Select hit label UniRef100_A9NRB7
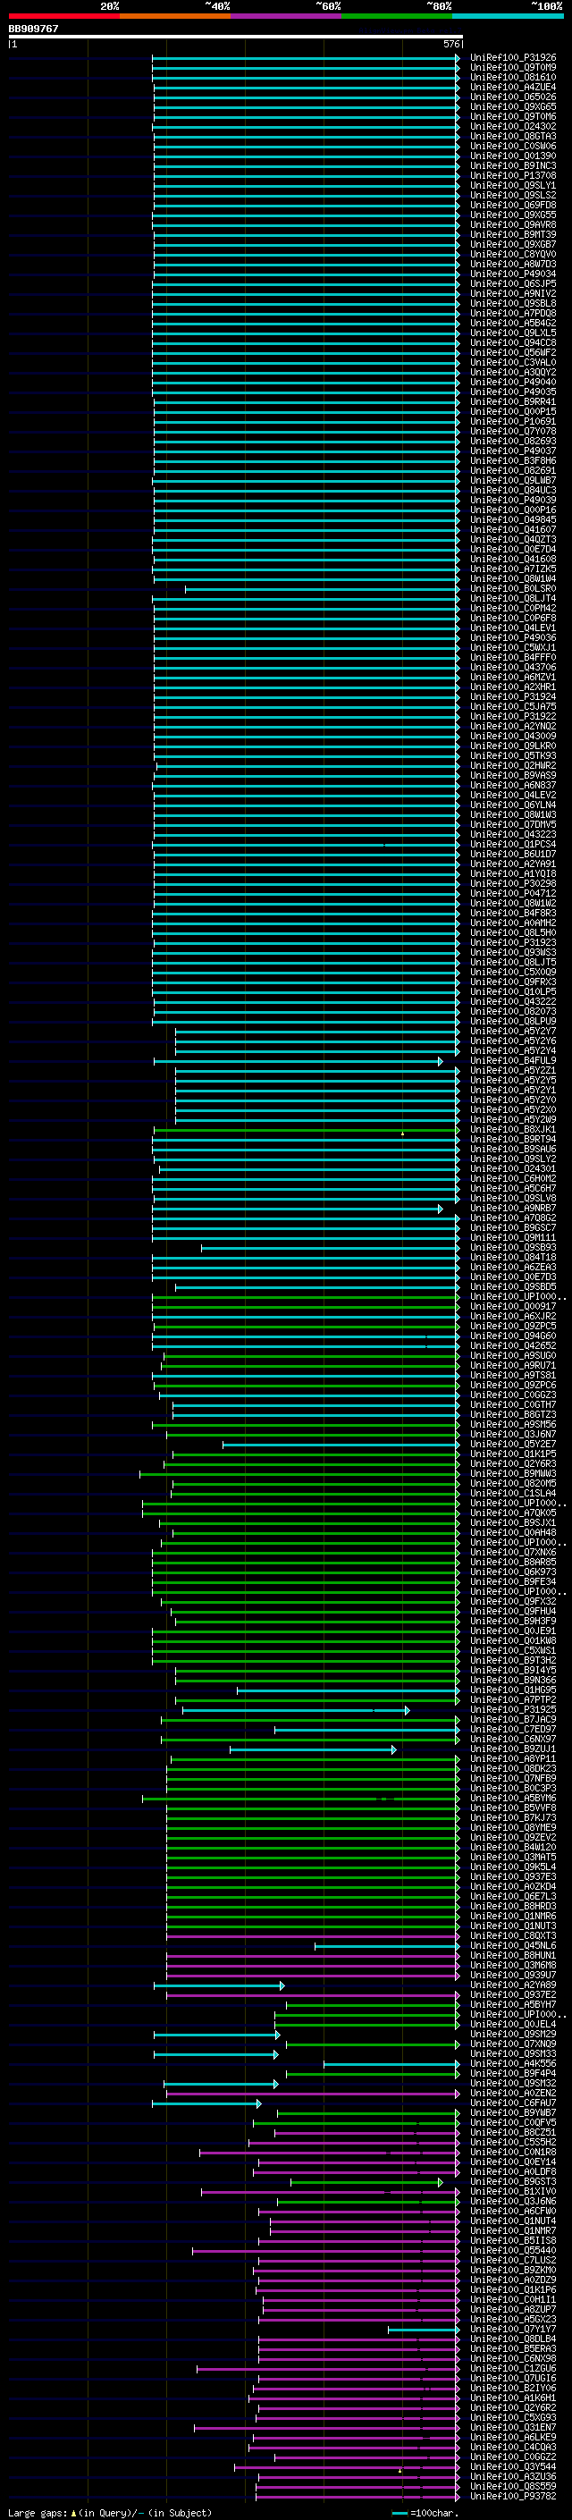The width and height of the screenshot is (572, 2520). click(x=513, y=1209)
